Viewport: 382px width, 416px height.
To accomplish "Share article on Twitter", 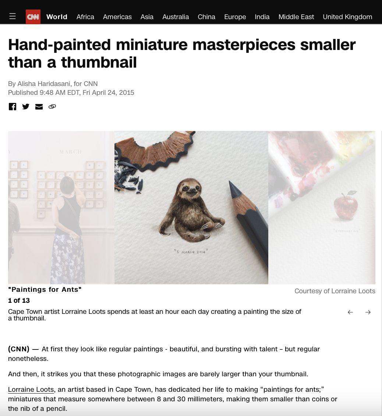I will click(x=26, y=106).
